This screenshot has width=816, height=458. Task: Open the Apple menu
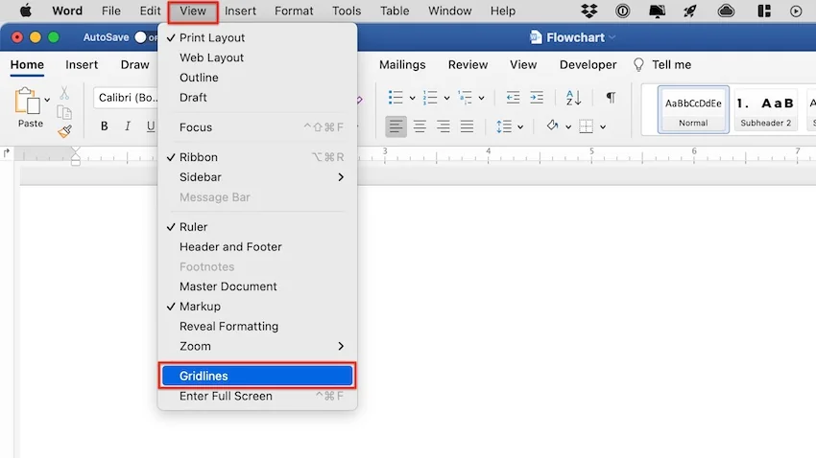click(25, 11)
